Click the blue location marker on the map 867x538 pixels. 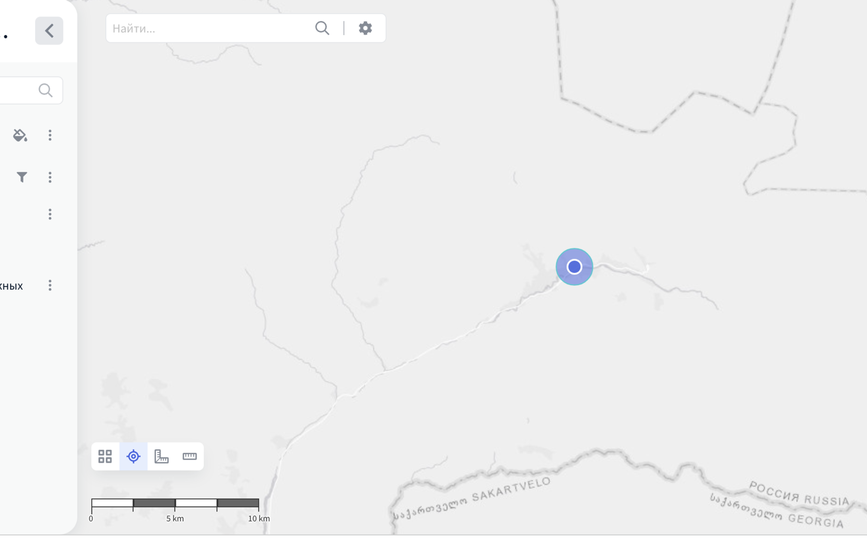(574, 267)
